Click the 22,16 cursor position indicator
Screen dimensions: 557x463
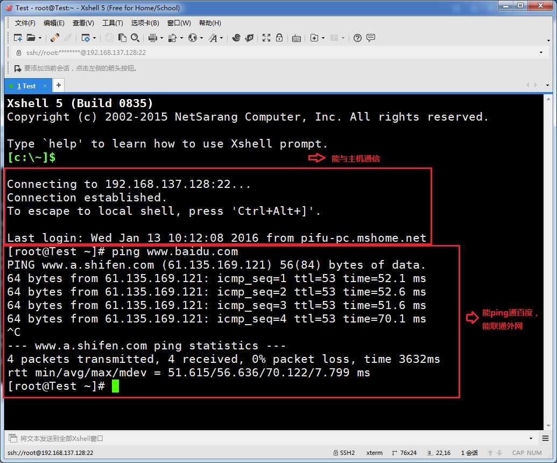[x=439, y=453]
